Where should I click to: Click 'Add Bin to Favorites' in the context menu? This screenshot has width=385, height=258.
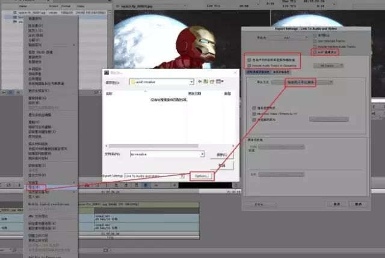point(44,257)
